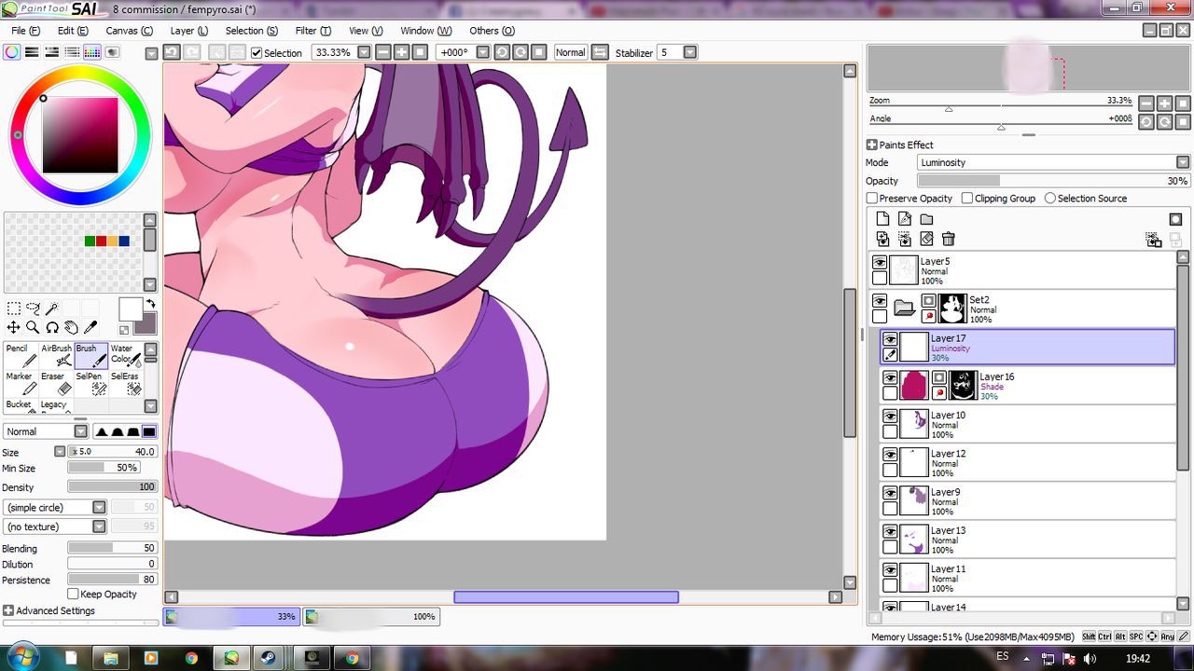
Task: Swap foreground and background colors
Action: point(150,304)
